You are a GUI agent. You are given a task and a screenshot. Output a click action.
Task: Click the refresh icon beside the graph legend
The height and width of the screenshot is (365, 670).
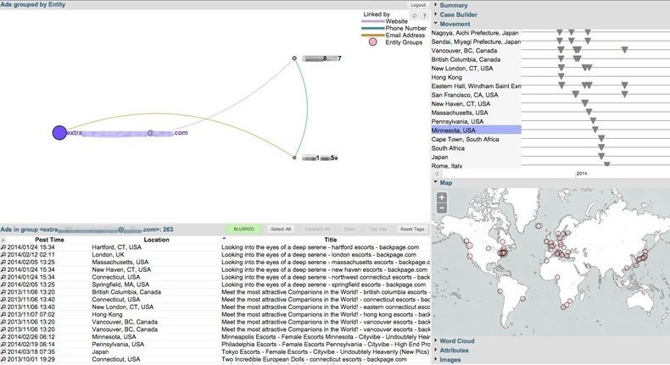[414, 15]
